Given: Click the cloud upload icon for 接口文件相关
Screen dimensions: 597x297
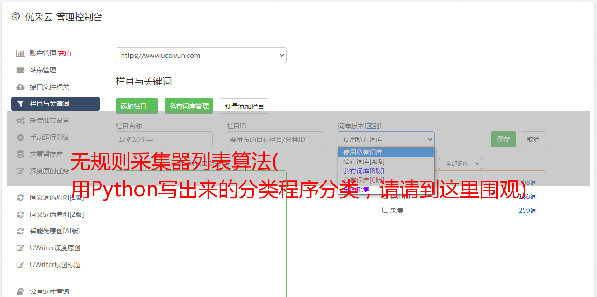Looking at the screenshot, I should pyautogui.click(x=21, y=87).
